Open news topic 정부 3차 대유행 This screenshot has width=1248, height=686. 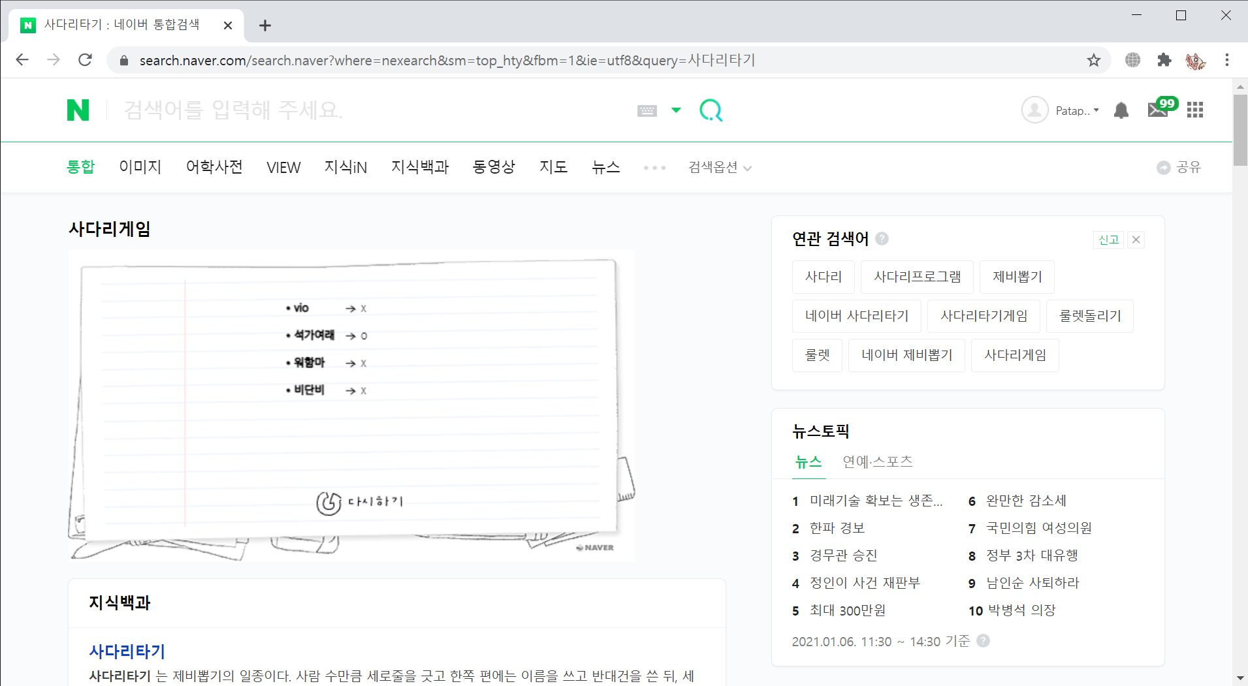1032,555
